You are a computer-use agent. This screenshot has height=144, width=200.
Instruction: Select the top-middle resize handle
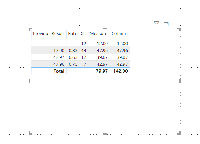pyautogui.click(x=105, y=28)
